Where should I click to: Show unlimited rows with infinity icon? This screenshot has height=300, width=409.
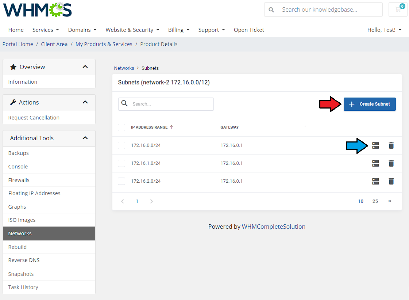[x=390, y=201]
